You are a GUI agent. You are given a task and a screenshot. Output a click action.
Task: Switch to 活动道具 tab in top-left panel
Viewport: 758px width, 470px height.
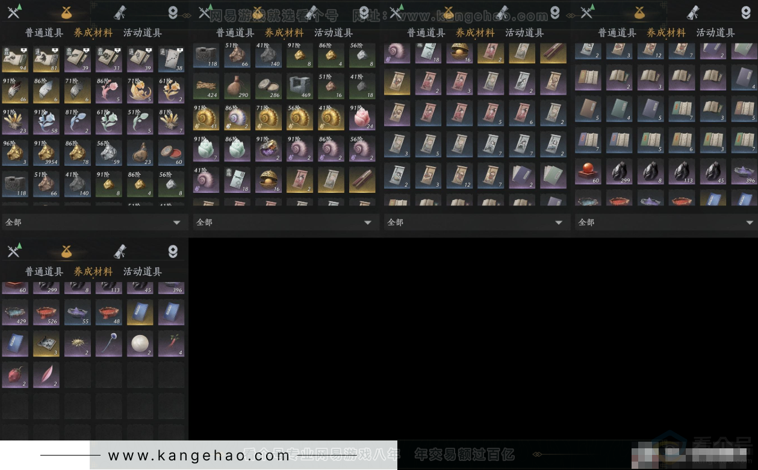click(143, 33)
